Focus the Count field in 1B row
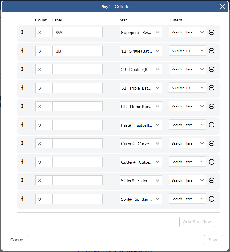This screenshot has height=252, width=230. [44, 51]
